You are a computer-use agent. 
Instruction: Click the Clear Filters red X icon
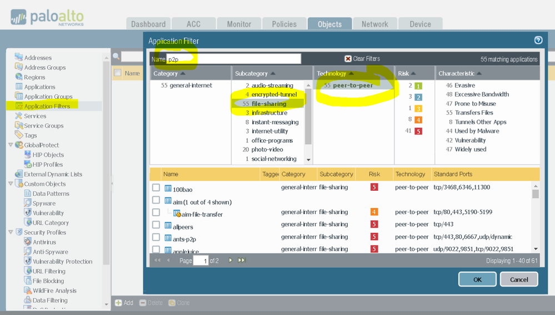[348, 59]
